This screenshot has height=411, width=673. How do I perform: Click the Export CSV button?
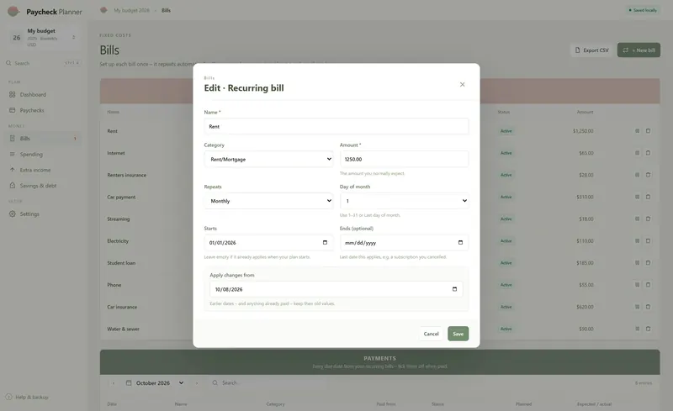(x=592, y=50)
